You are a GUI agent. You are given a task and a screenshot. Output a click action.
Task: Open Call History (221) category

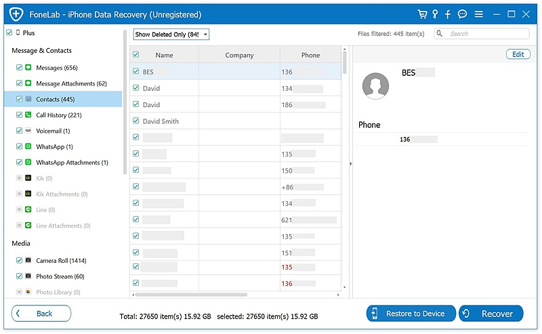[59, 115]
